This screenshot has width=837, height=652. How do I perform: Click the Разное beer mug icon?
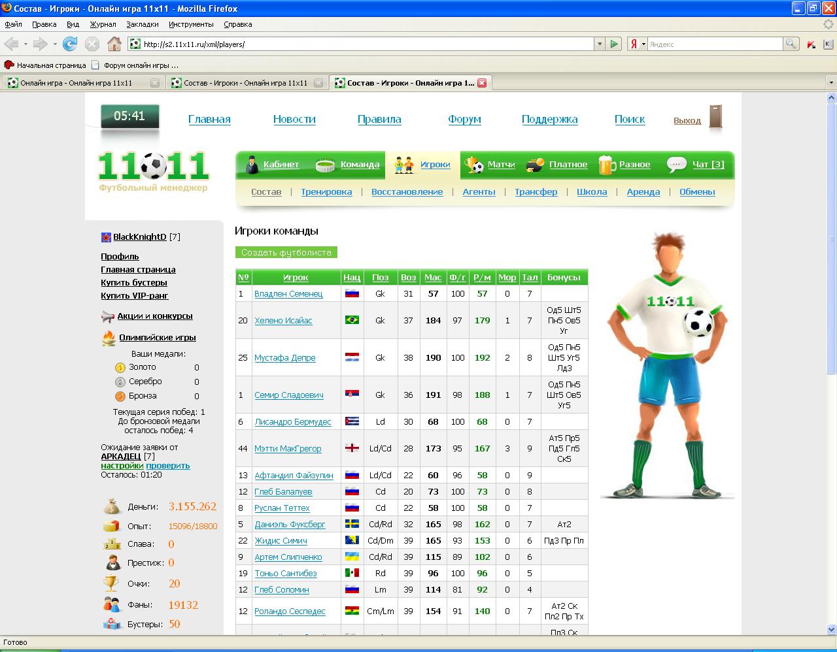point(606,165)
